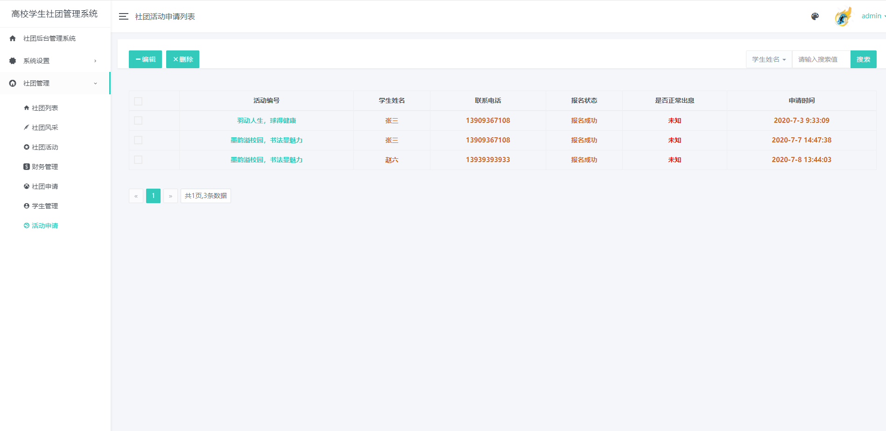Click the feather icon next to 社团风采

(x=27, y=127)
